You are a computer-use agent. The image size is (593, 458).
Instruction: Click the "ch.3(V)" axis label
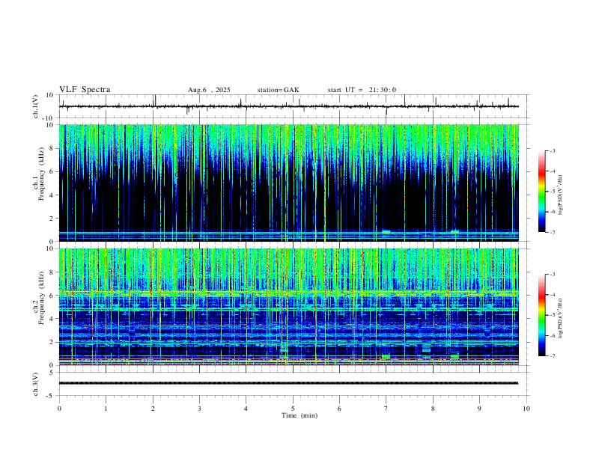click(x=36, y=385)
